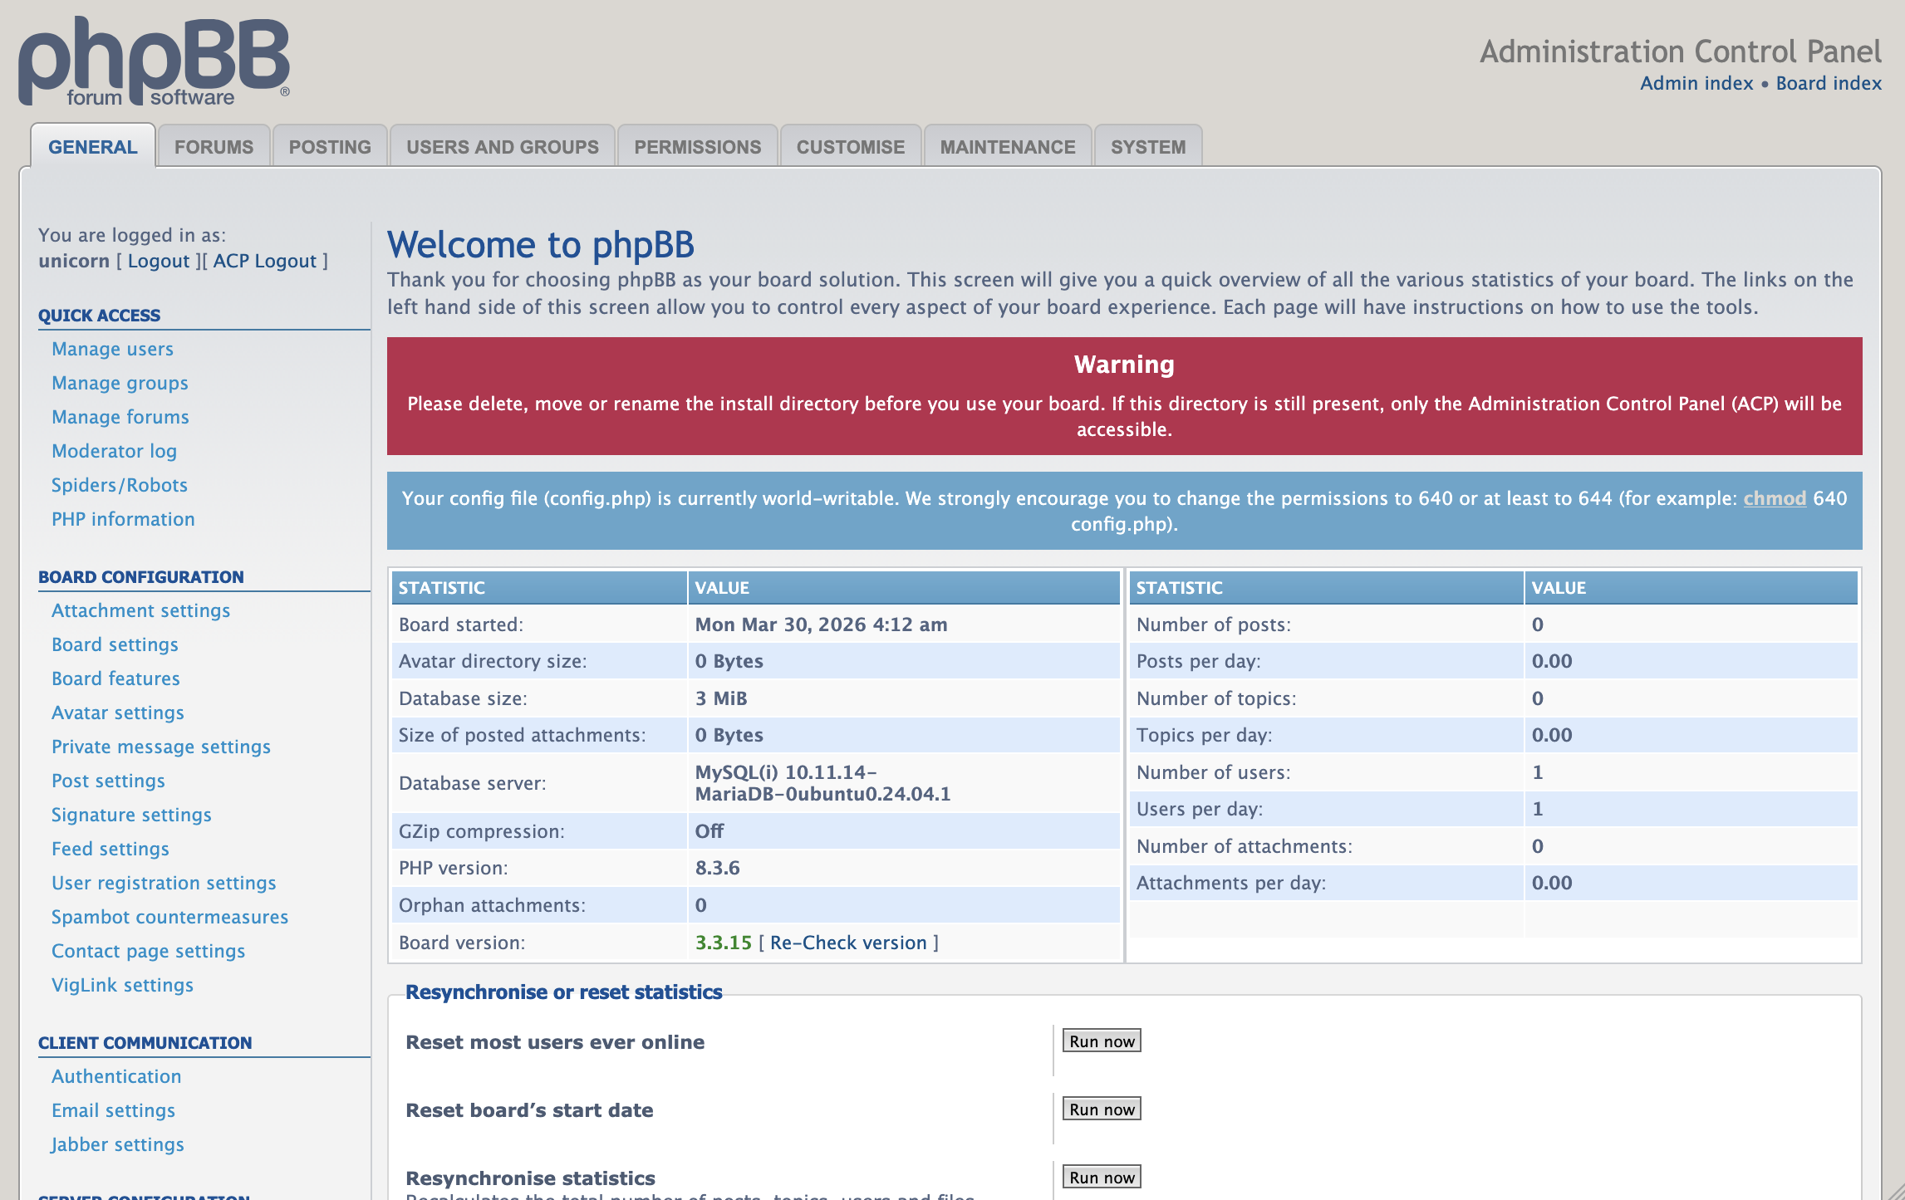Click the chmod link in notice
Screen dimensions: 1905x1200
click(1774, 498)
